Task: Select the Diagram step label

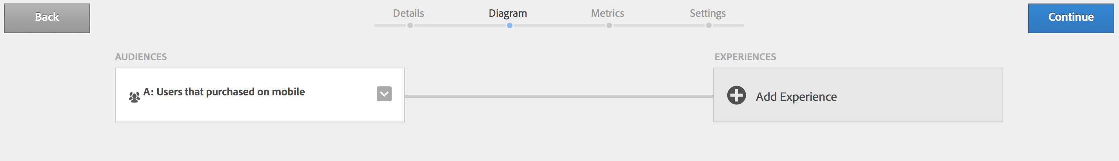Action: coord(508,13)
